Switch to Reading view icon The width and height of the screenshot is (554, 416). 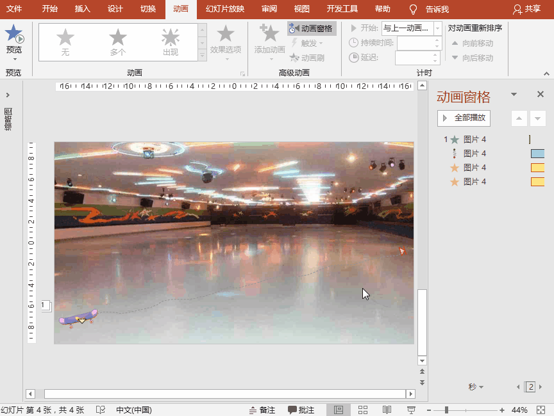tap(387, 410)
